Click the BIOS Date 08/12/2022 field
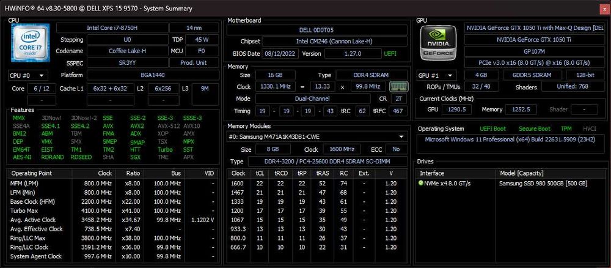 tap(280, 53)
